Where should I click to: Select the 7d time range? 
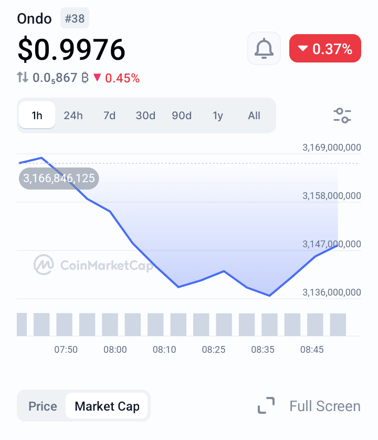109,116
